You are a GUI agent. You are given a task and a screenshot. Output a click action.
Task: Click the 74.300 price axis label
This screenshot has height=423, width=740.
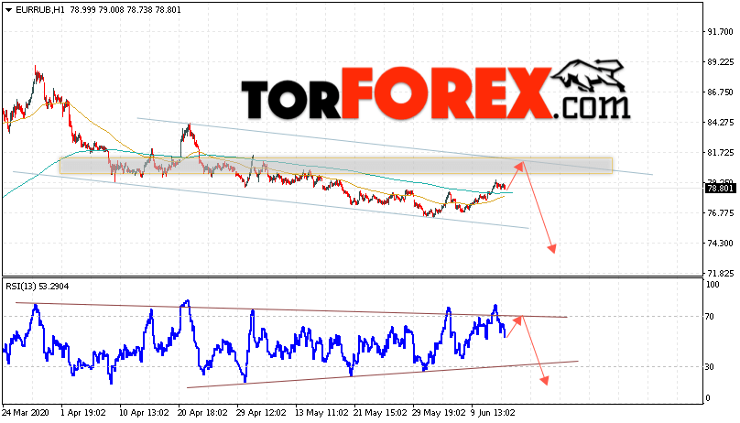pos(720,244)
